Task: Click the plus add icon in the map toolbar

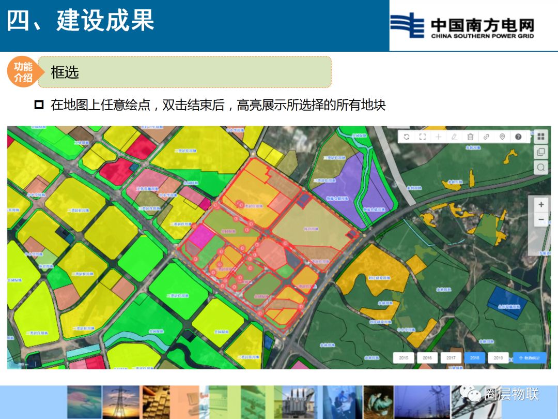Action: pyautogui.click(x=439, y=137)
